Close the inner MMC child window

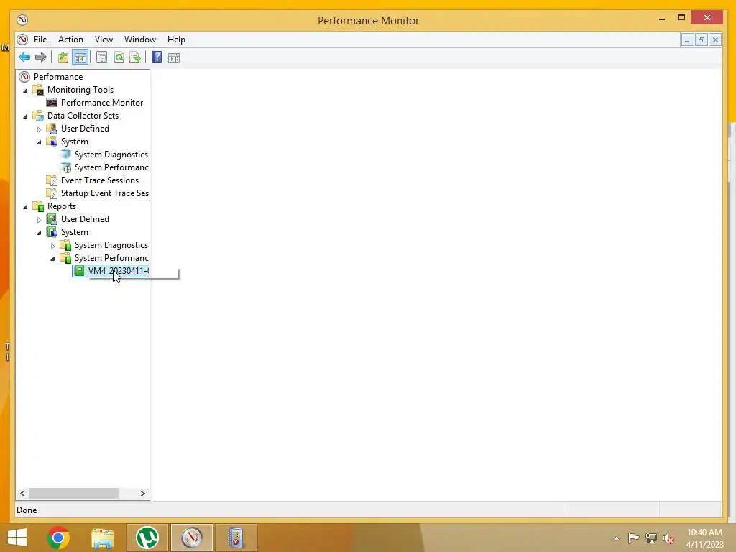pos(715,40)
